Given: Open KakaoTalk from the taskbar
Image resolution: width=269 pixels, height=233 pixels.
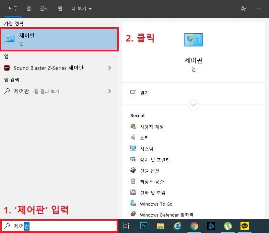Looking at the screenshot, I should [x=244, y=226].
